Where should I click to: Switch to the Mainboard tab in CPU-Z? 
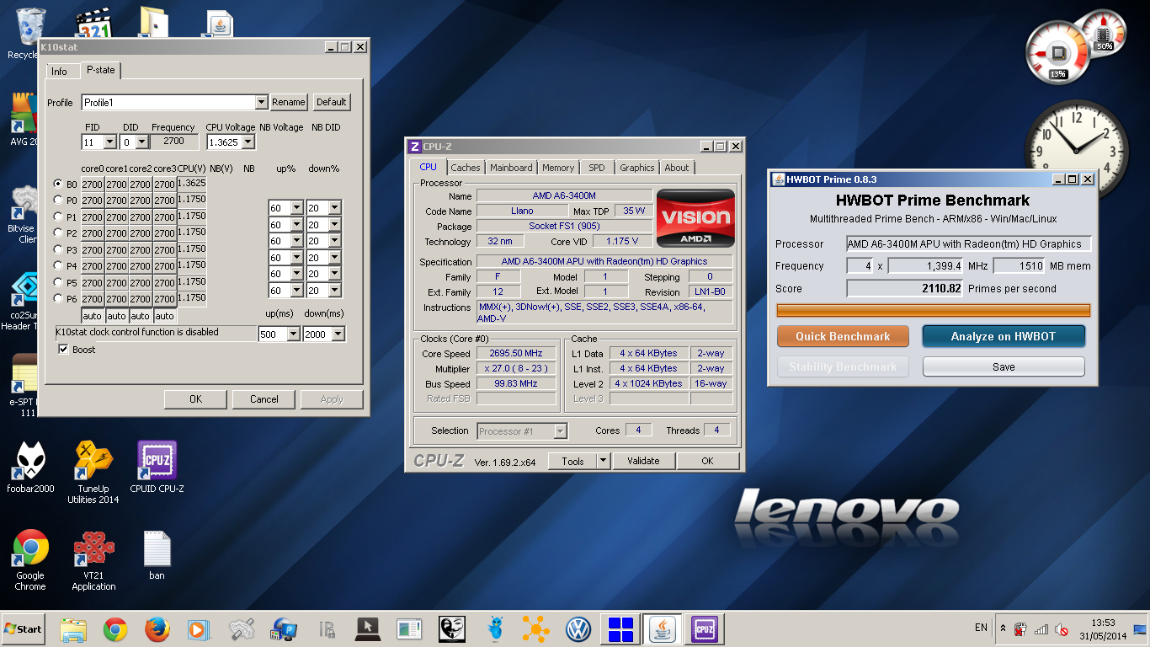tap(511, 168)
